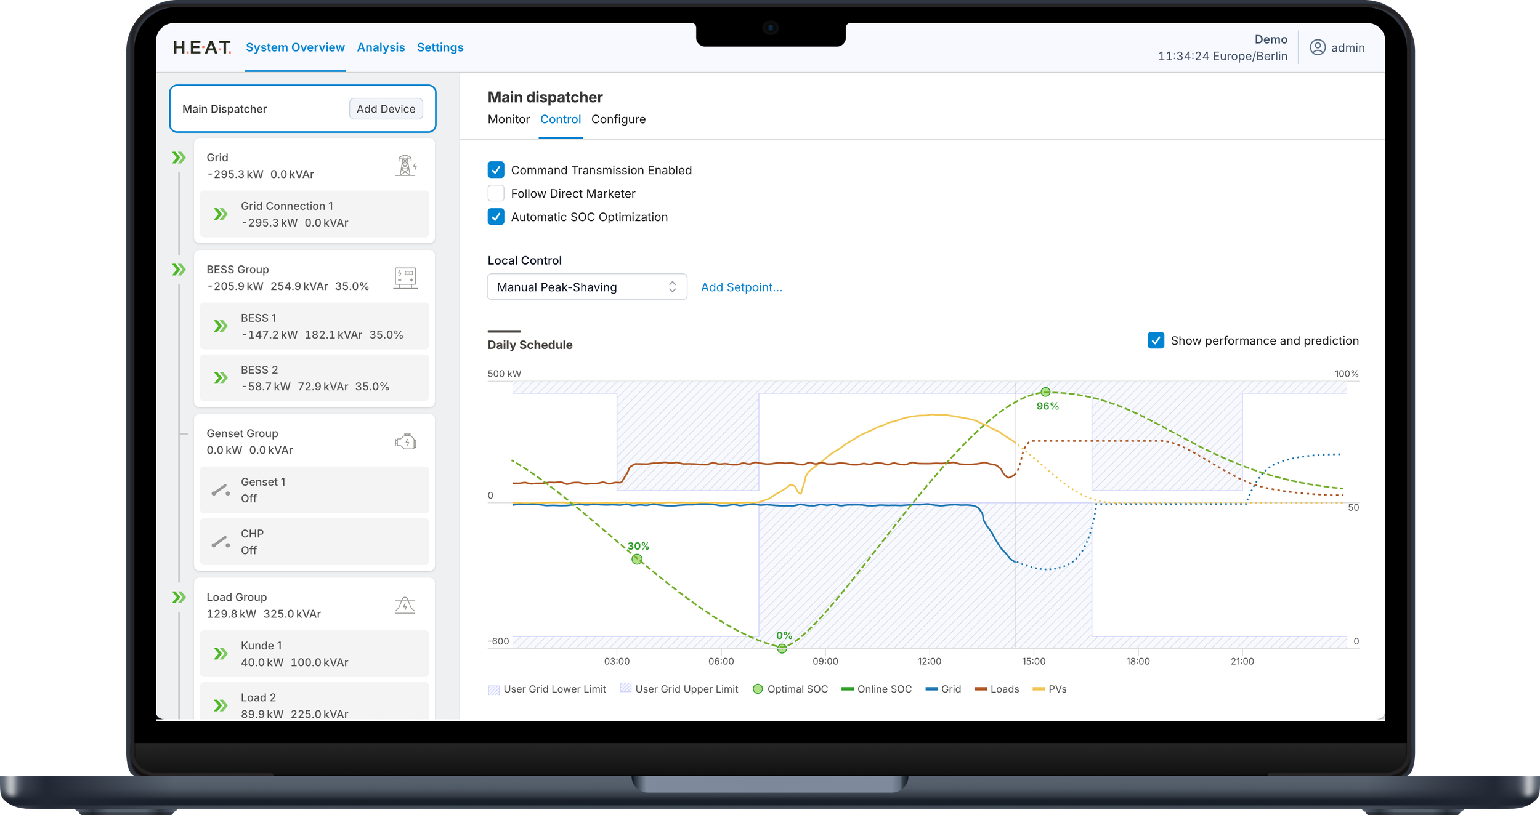Click the 96% Optimal SOC point
The width and height of the screenshot is (1540, 815).
1045,392
